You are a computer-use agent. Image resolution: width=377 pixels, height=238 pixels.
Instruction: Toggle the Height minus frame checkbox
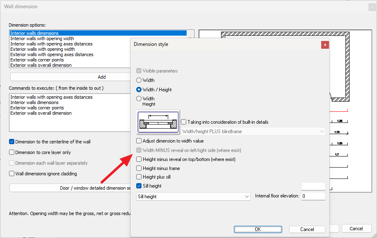click(x=139, y=168)
